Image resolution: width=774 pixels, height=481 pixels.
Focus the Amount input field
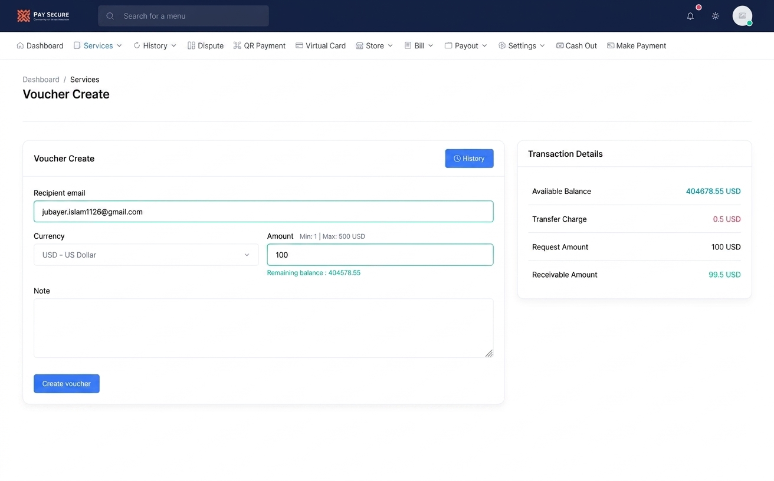coord(380,255)
